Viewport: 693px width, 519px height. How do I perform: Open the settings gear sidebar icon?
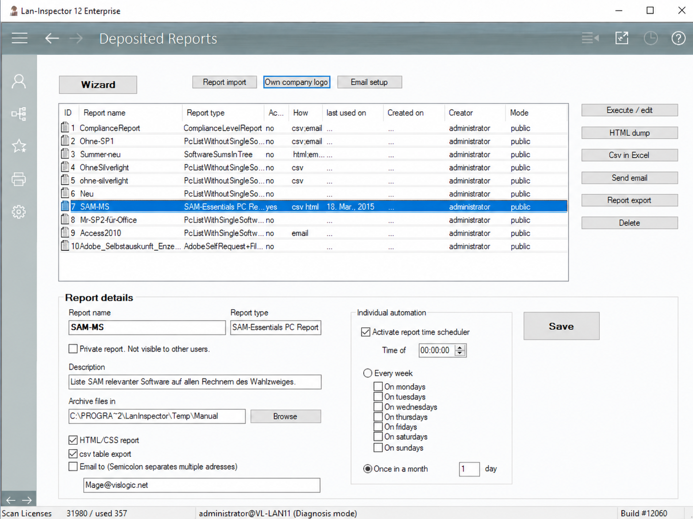(19, 212)
